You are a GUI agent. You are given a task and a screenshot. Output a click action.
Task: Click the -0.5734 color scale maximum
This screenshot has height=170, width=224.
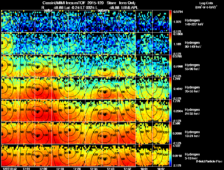[178, 12]
